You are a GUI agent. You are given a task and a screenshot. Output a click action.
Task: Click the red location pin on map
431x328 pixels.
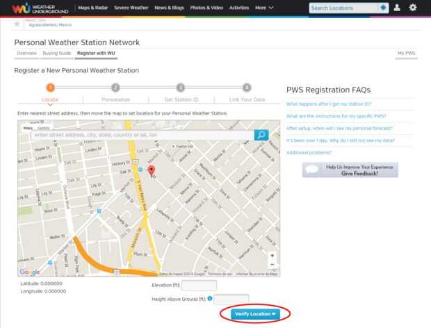coord(151,171)
